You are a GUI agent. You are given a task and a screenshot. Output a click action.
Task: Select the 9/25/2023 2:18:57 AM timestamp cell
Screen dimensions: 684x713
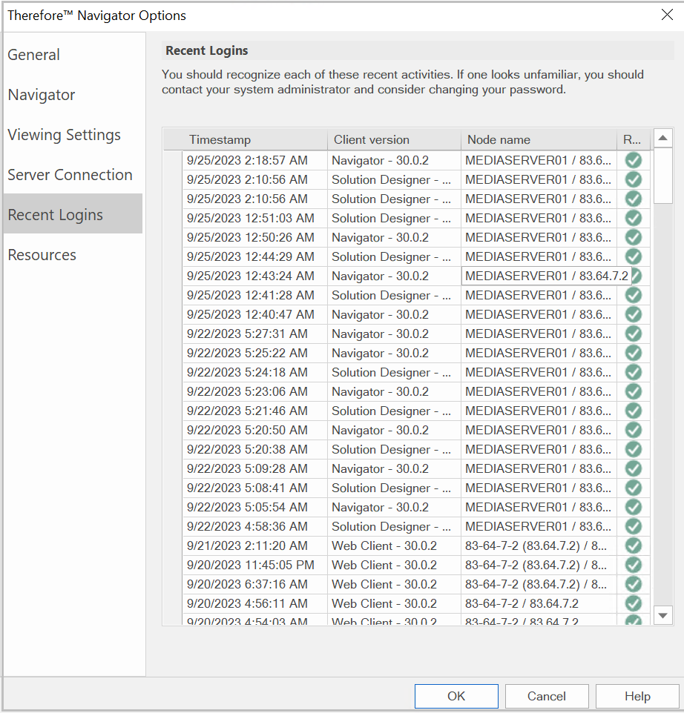pyautogui.click(x=255, y=160)
